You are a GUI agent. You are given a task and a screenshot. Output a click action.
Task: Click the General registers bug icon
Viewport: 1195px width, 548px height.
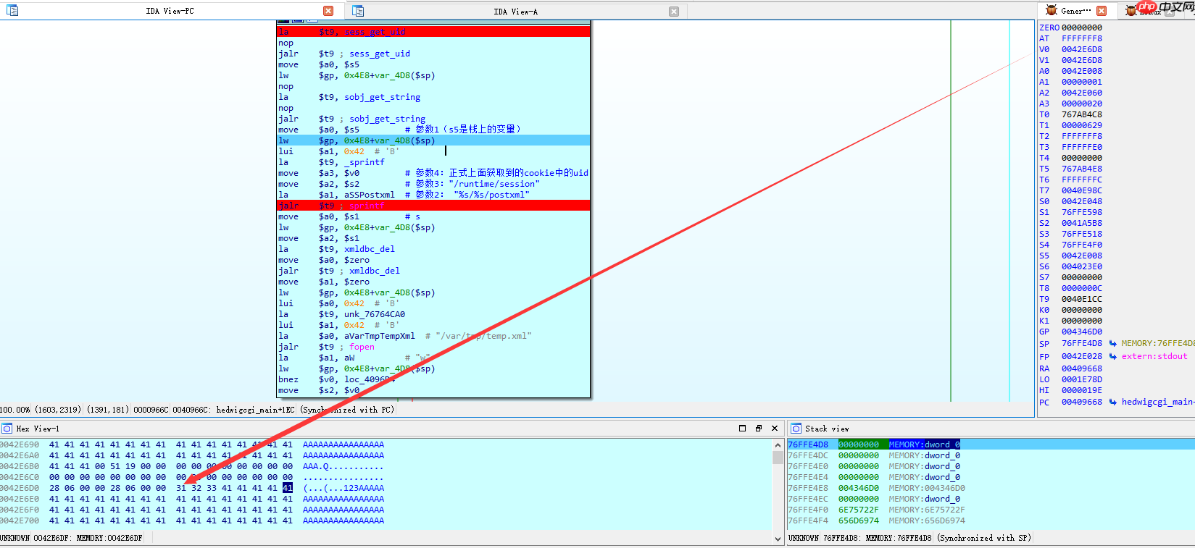[1051, 11]
